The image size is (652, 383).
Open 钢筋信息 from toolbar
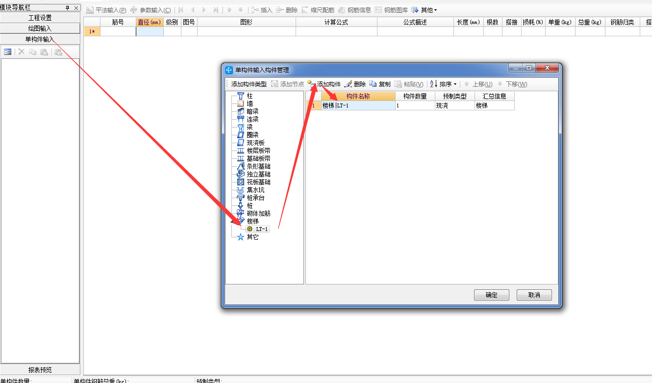click(x=354, y=10)
